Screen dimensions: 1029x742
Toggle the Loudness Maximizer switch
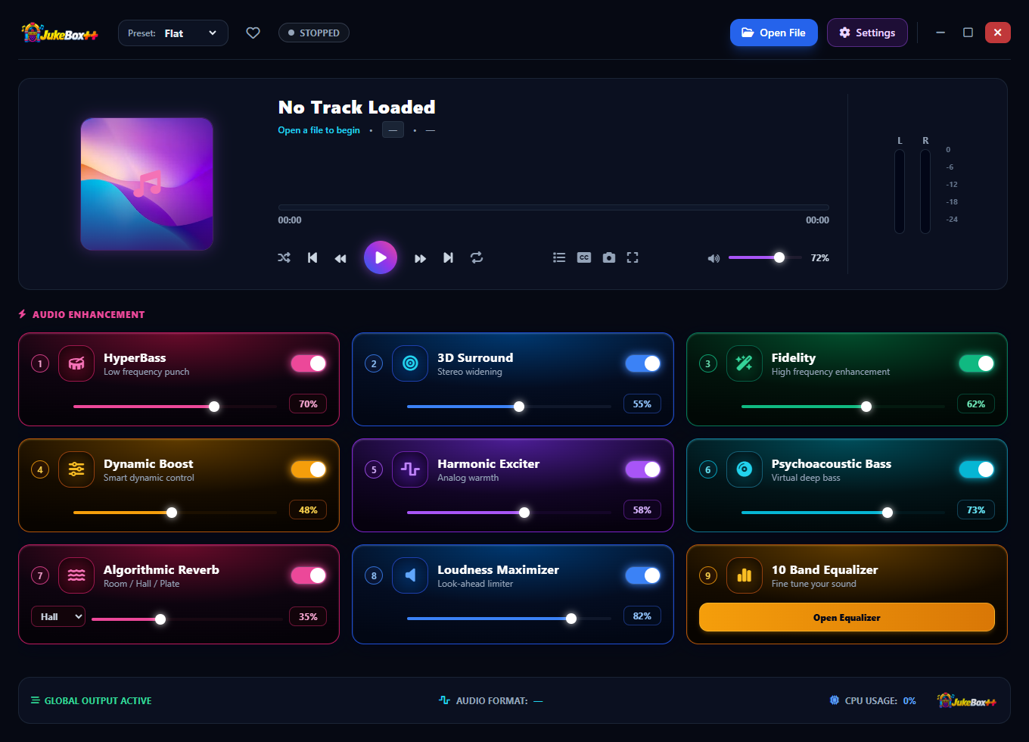[643, 575]
